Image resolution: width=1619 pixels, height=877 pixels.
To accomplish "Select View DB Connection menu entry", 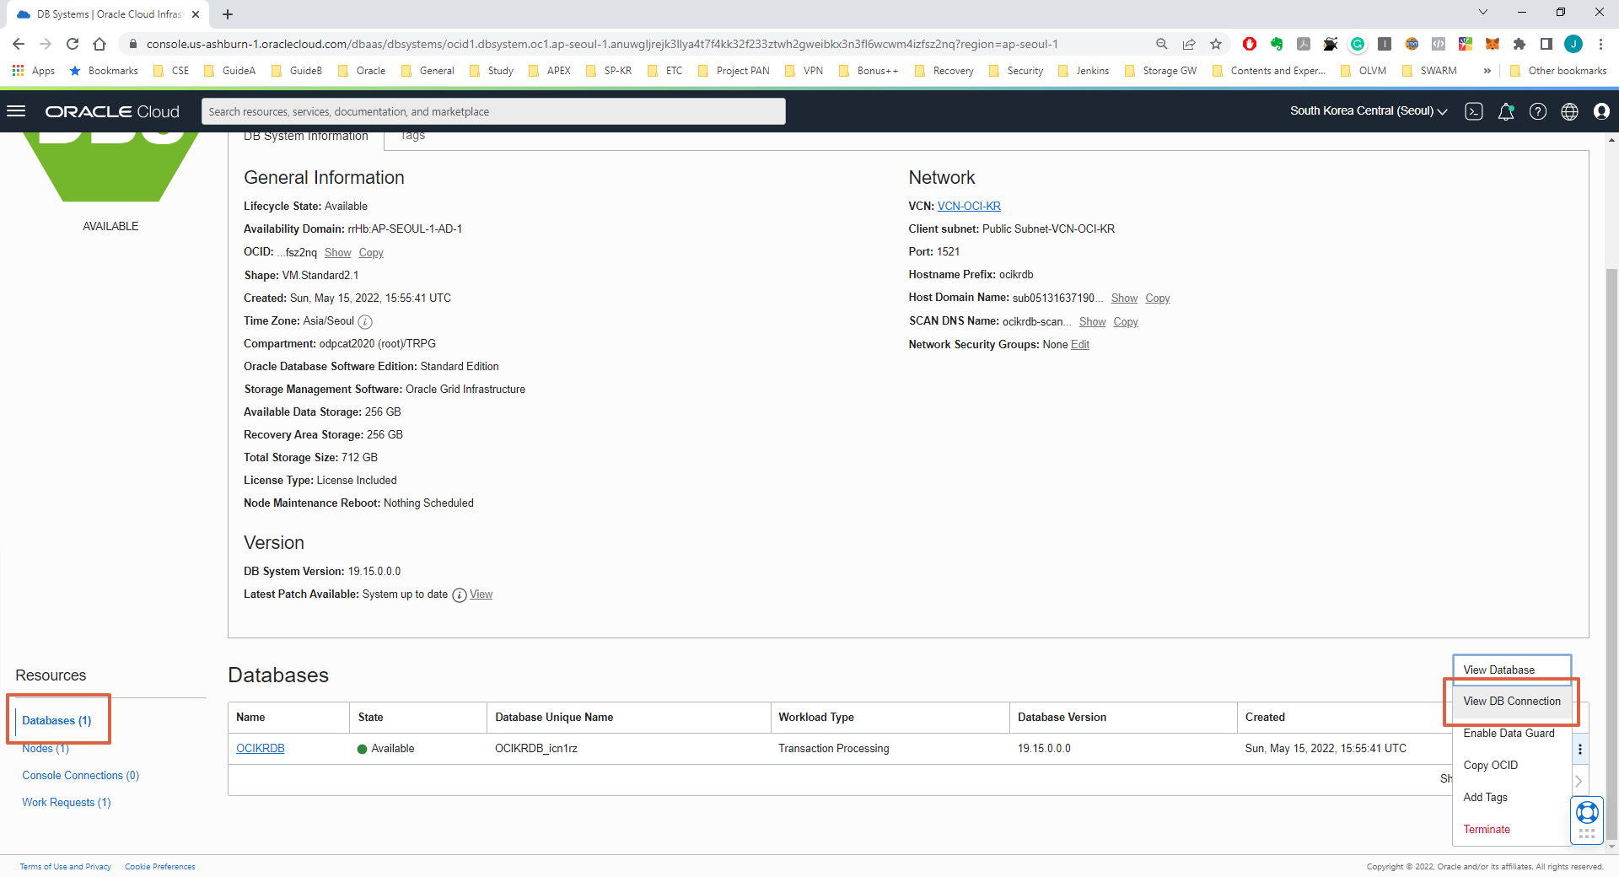I will click(1512, 702).
